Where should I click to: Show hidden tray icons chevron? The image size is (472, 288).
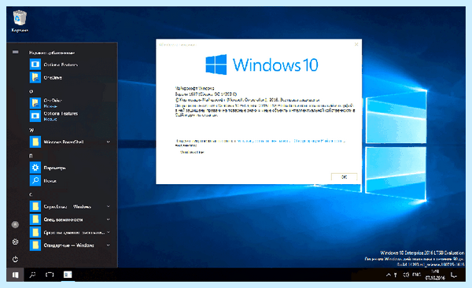click(389, 275)
